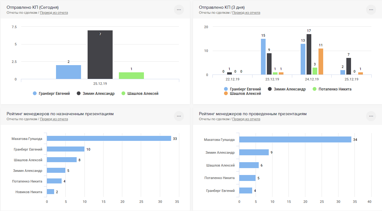The width and height of the screenshot is (382, 211).
Task: Click Период из отчета link in today widget
Action: (x=54, y=13)
